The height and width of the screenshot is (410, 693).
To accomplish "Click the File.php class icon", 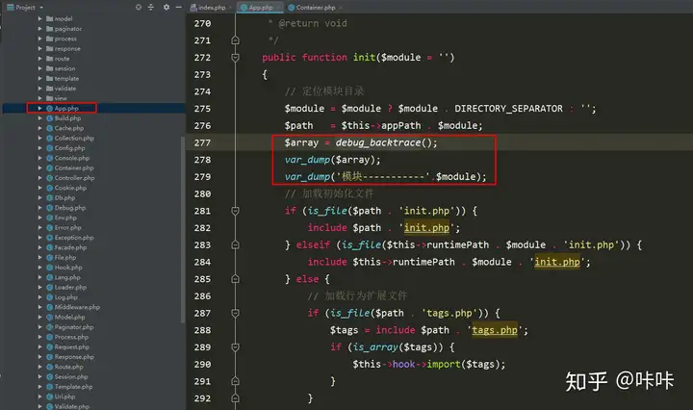I will [x=49, y=257].
